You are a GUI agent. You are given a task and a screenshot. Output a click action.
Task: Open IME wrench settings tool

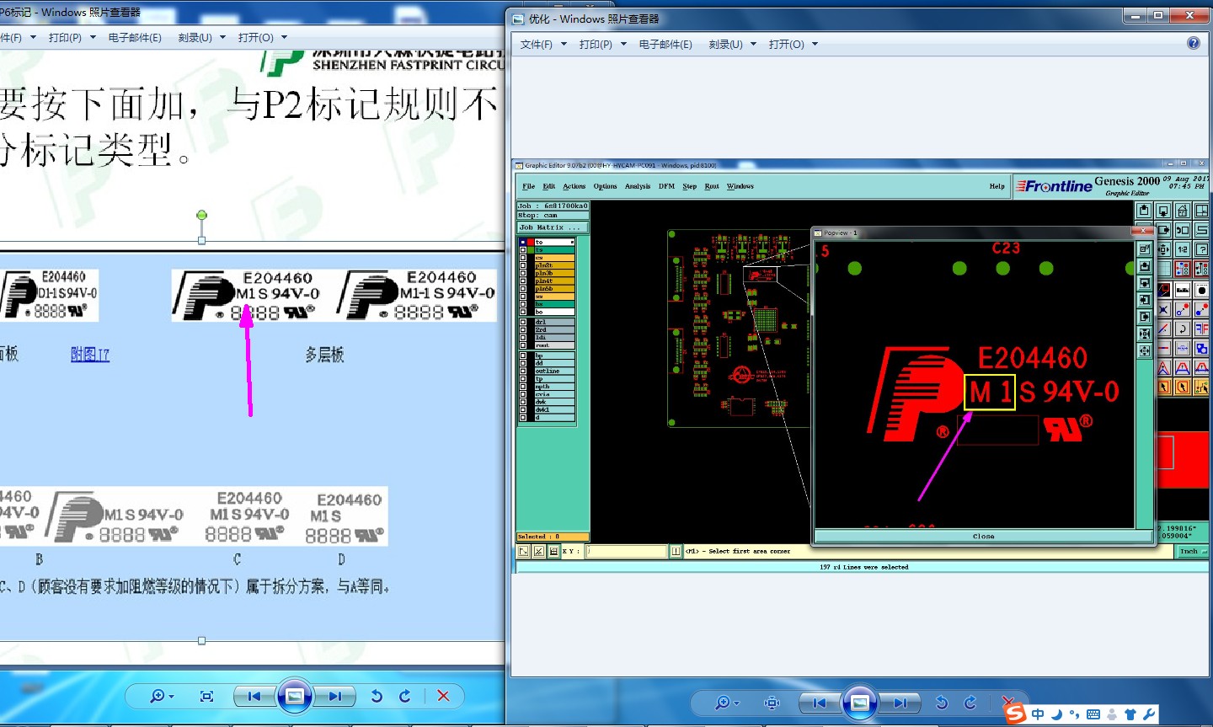[x=1149, y=714]
